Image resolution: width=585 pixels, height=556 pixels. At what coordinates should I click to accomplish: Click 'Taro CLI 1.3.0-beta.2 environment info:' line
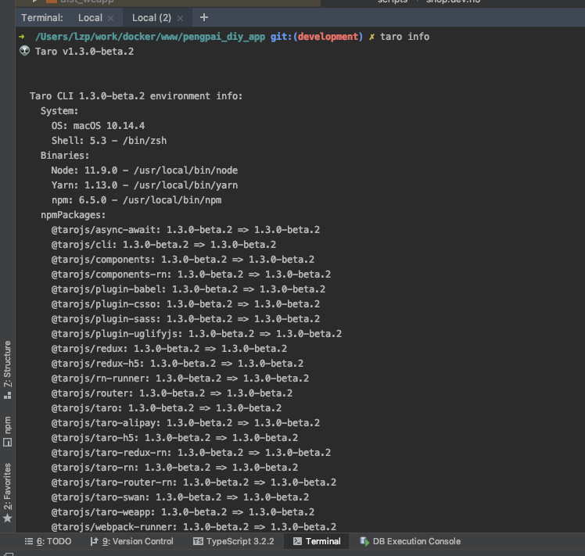(x=136, y=96)
